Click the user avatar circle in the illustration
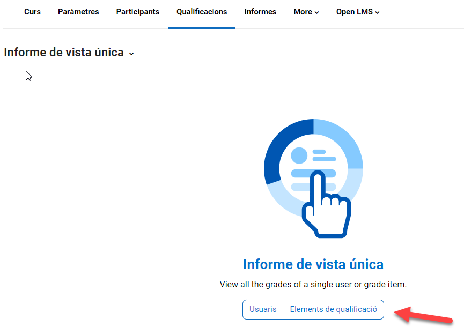 pyautogui.click(x=299, y=156)
